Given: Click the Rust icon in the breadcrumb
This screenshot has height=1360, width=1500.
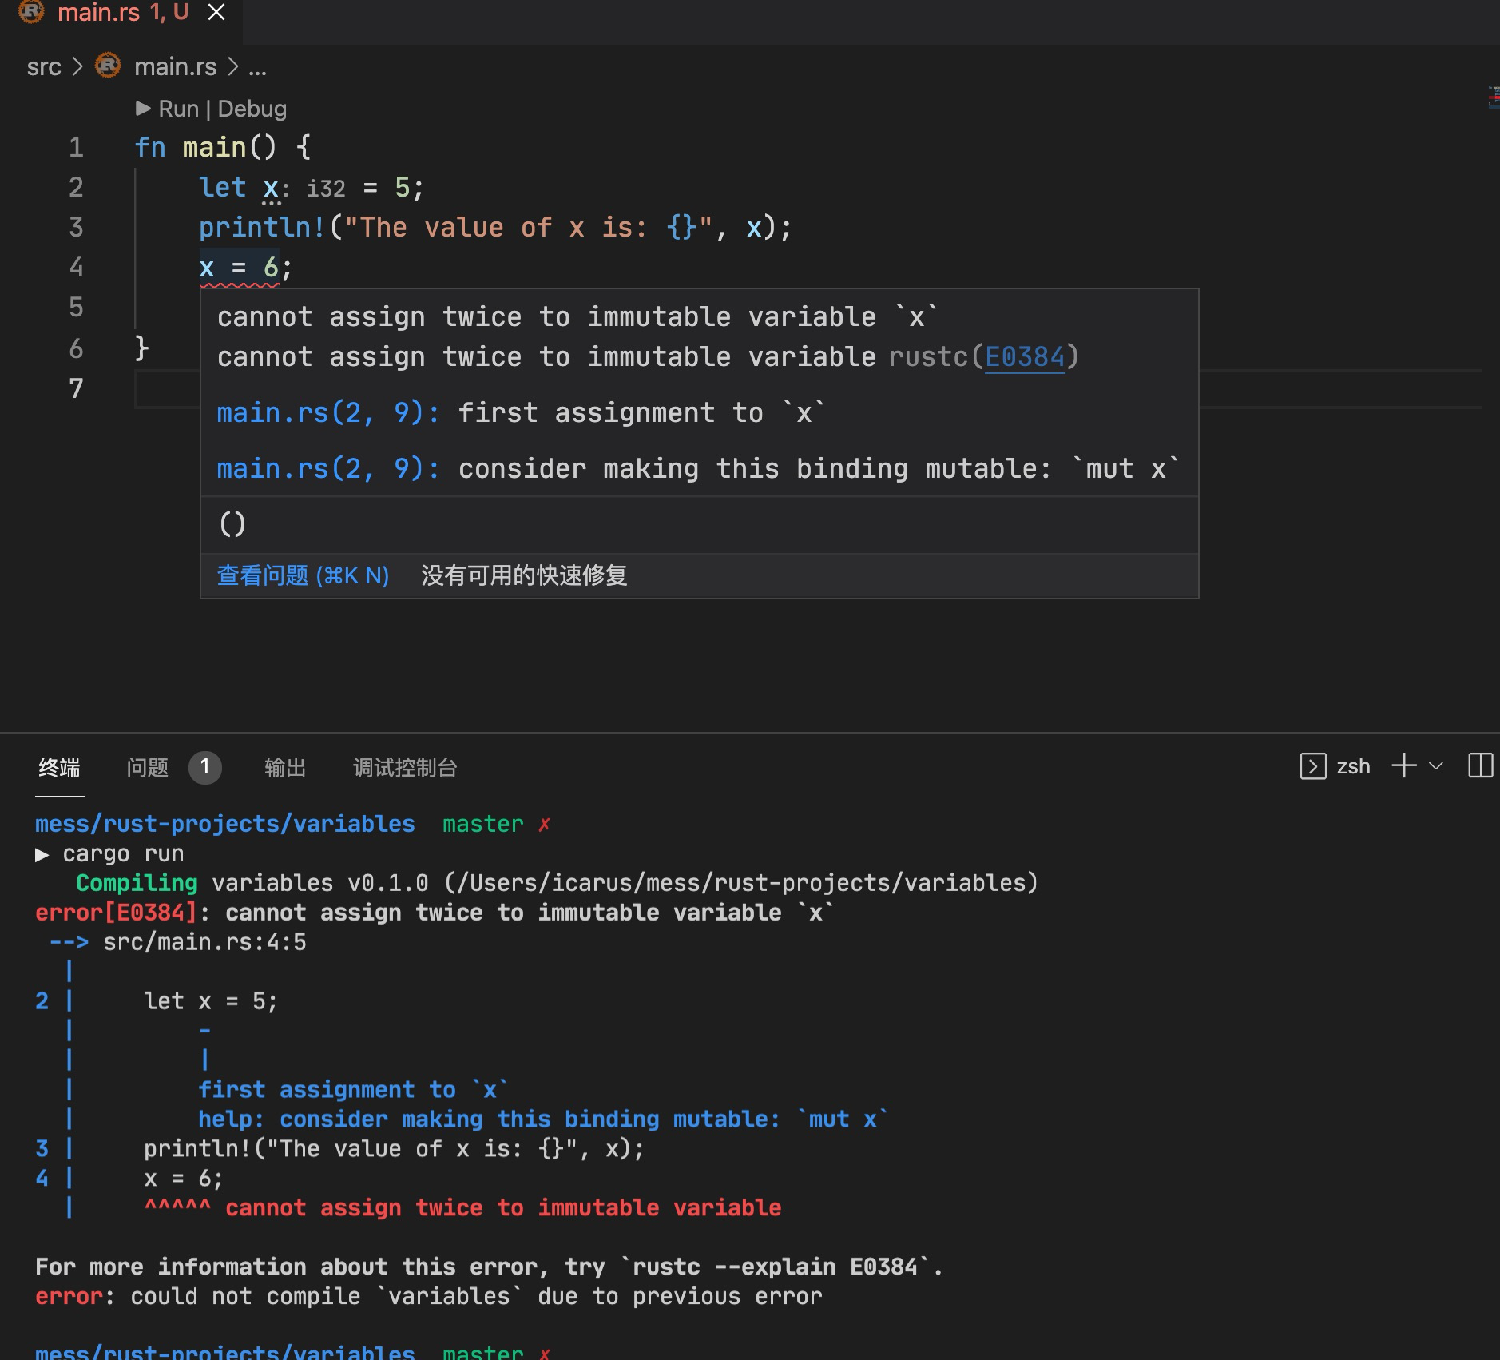Looking at the screenshot, I should 108,66.
